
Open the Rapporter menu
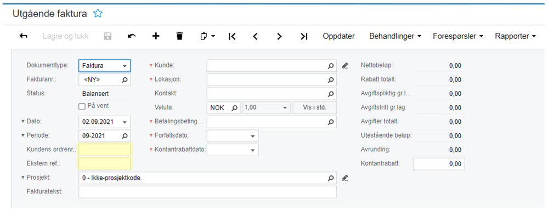coord(515,36)
